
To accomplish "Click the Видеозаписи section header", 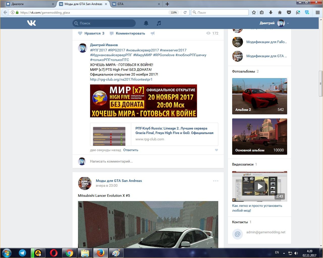I will pos(243,165).
